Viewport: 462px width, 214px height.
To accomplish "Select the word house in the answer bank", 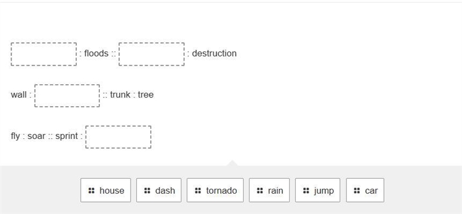I will tap(111, 190).
